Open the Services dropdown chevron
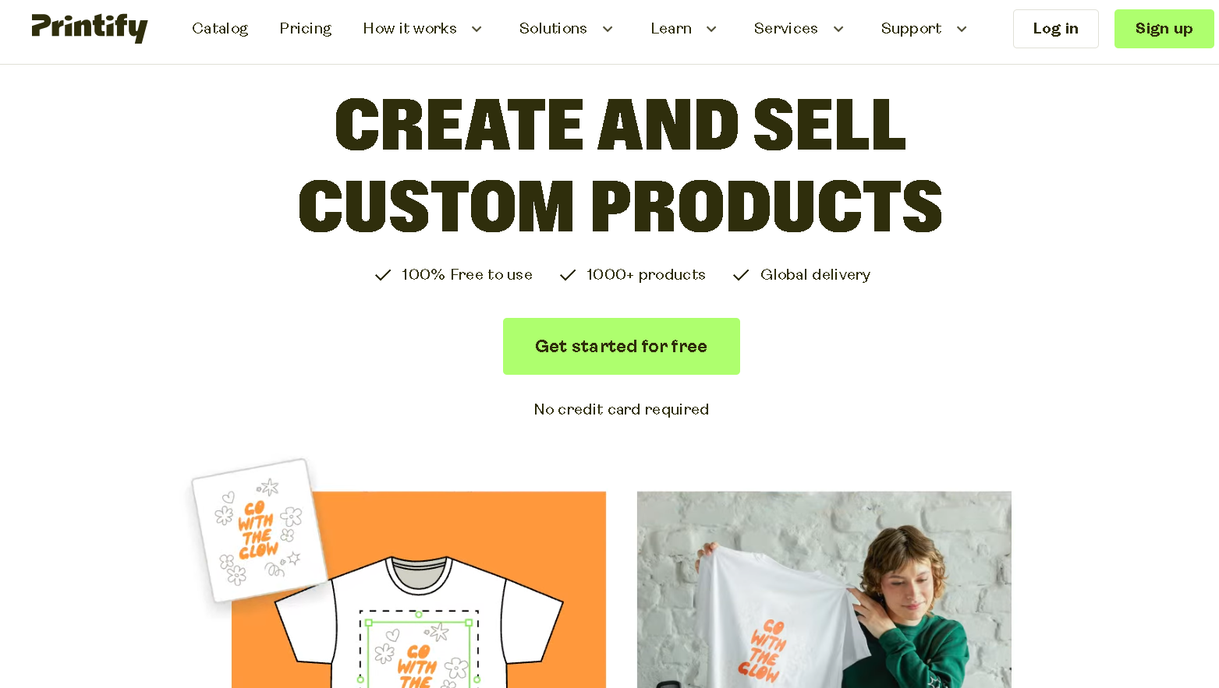Screen dimensions: 1219x688 coord(838,29)
